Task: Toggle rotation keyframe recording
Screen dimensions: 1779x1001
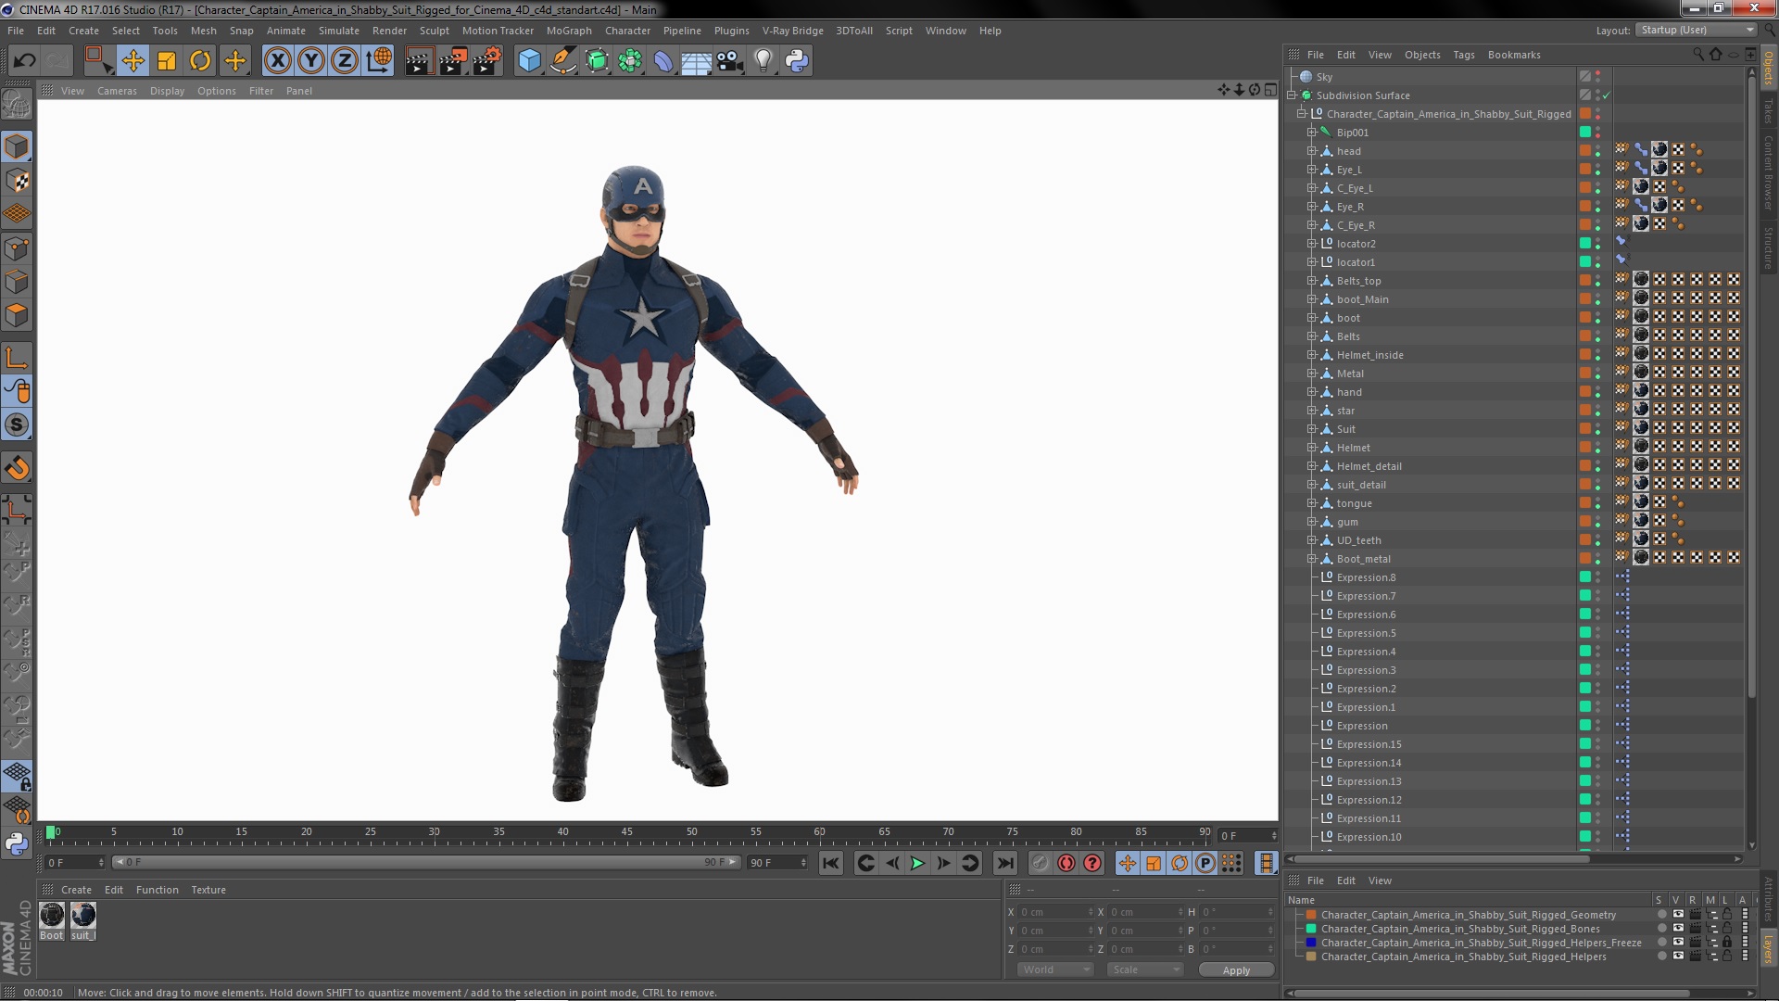Action: (1180, 863)
